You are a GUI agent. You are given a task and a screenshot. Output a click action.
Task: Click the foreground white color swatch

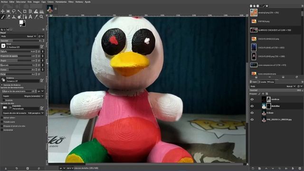pyautogui.click(x=21, y=22)
